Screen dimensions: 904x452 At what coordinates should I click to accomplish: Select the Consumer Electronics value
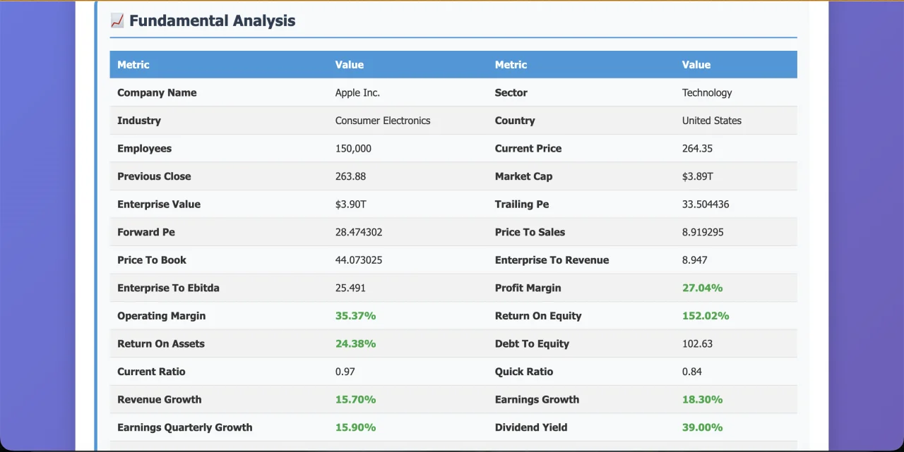[x=383, y=121]
